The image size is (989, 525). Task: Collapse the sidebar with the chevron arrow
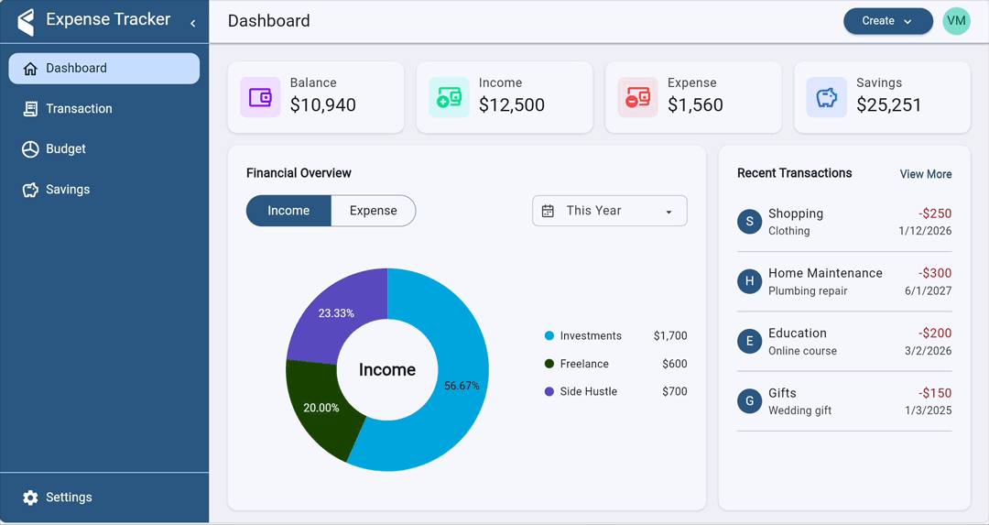192,23
